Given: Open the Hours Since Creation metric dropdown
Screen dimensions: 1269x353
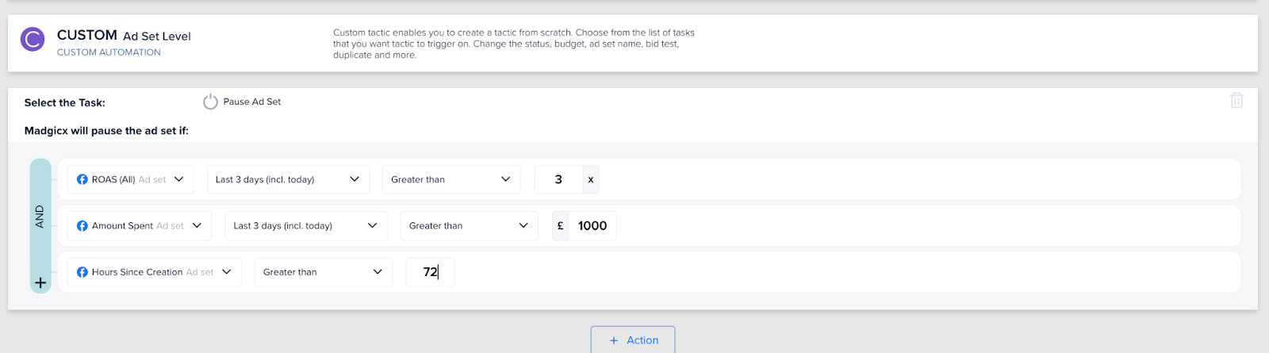Looking at the screenshot, I should point(154,271).
